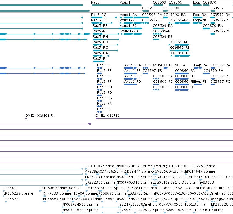Viewport: 233px width, 214px height.
Task: Select the EK286233.5prime EST label
Action: [x=18, y=193]
